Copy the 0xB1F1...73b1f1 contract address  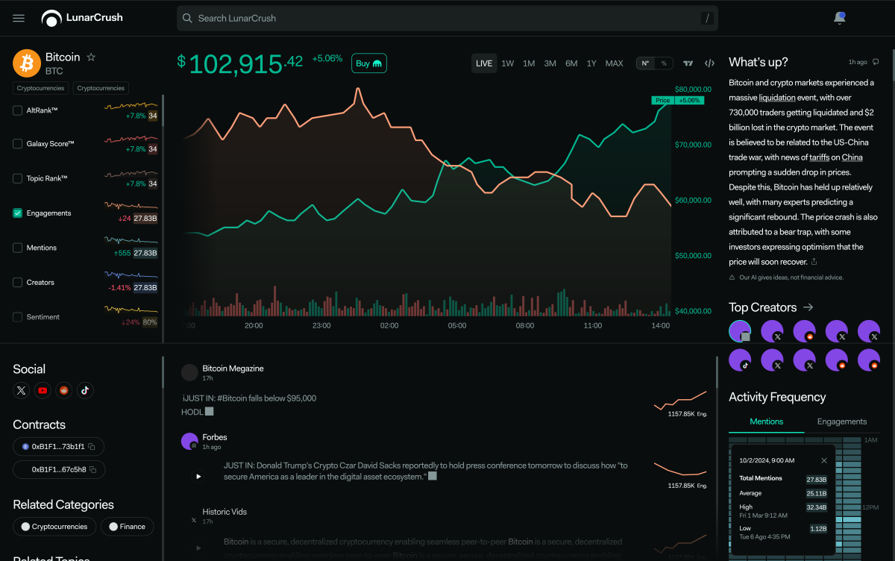(x=92, y=447)
